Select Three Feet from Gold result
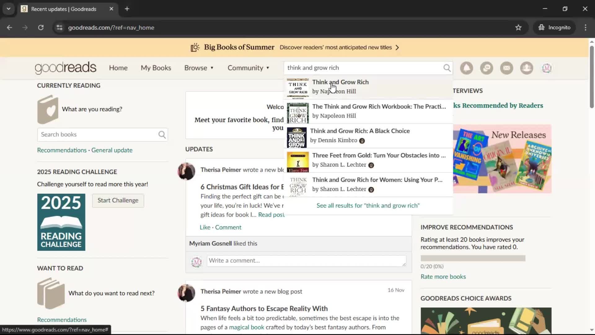 tap(368, 160)
